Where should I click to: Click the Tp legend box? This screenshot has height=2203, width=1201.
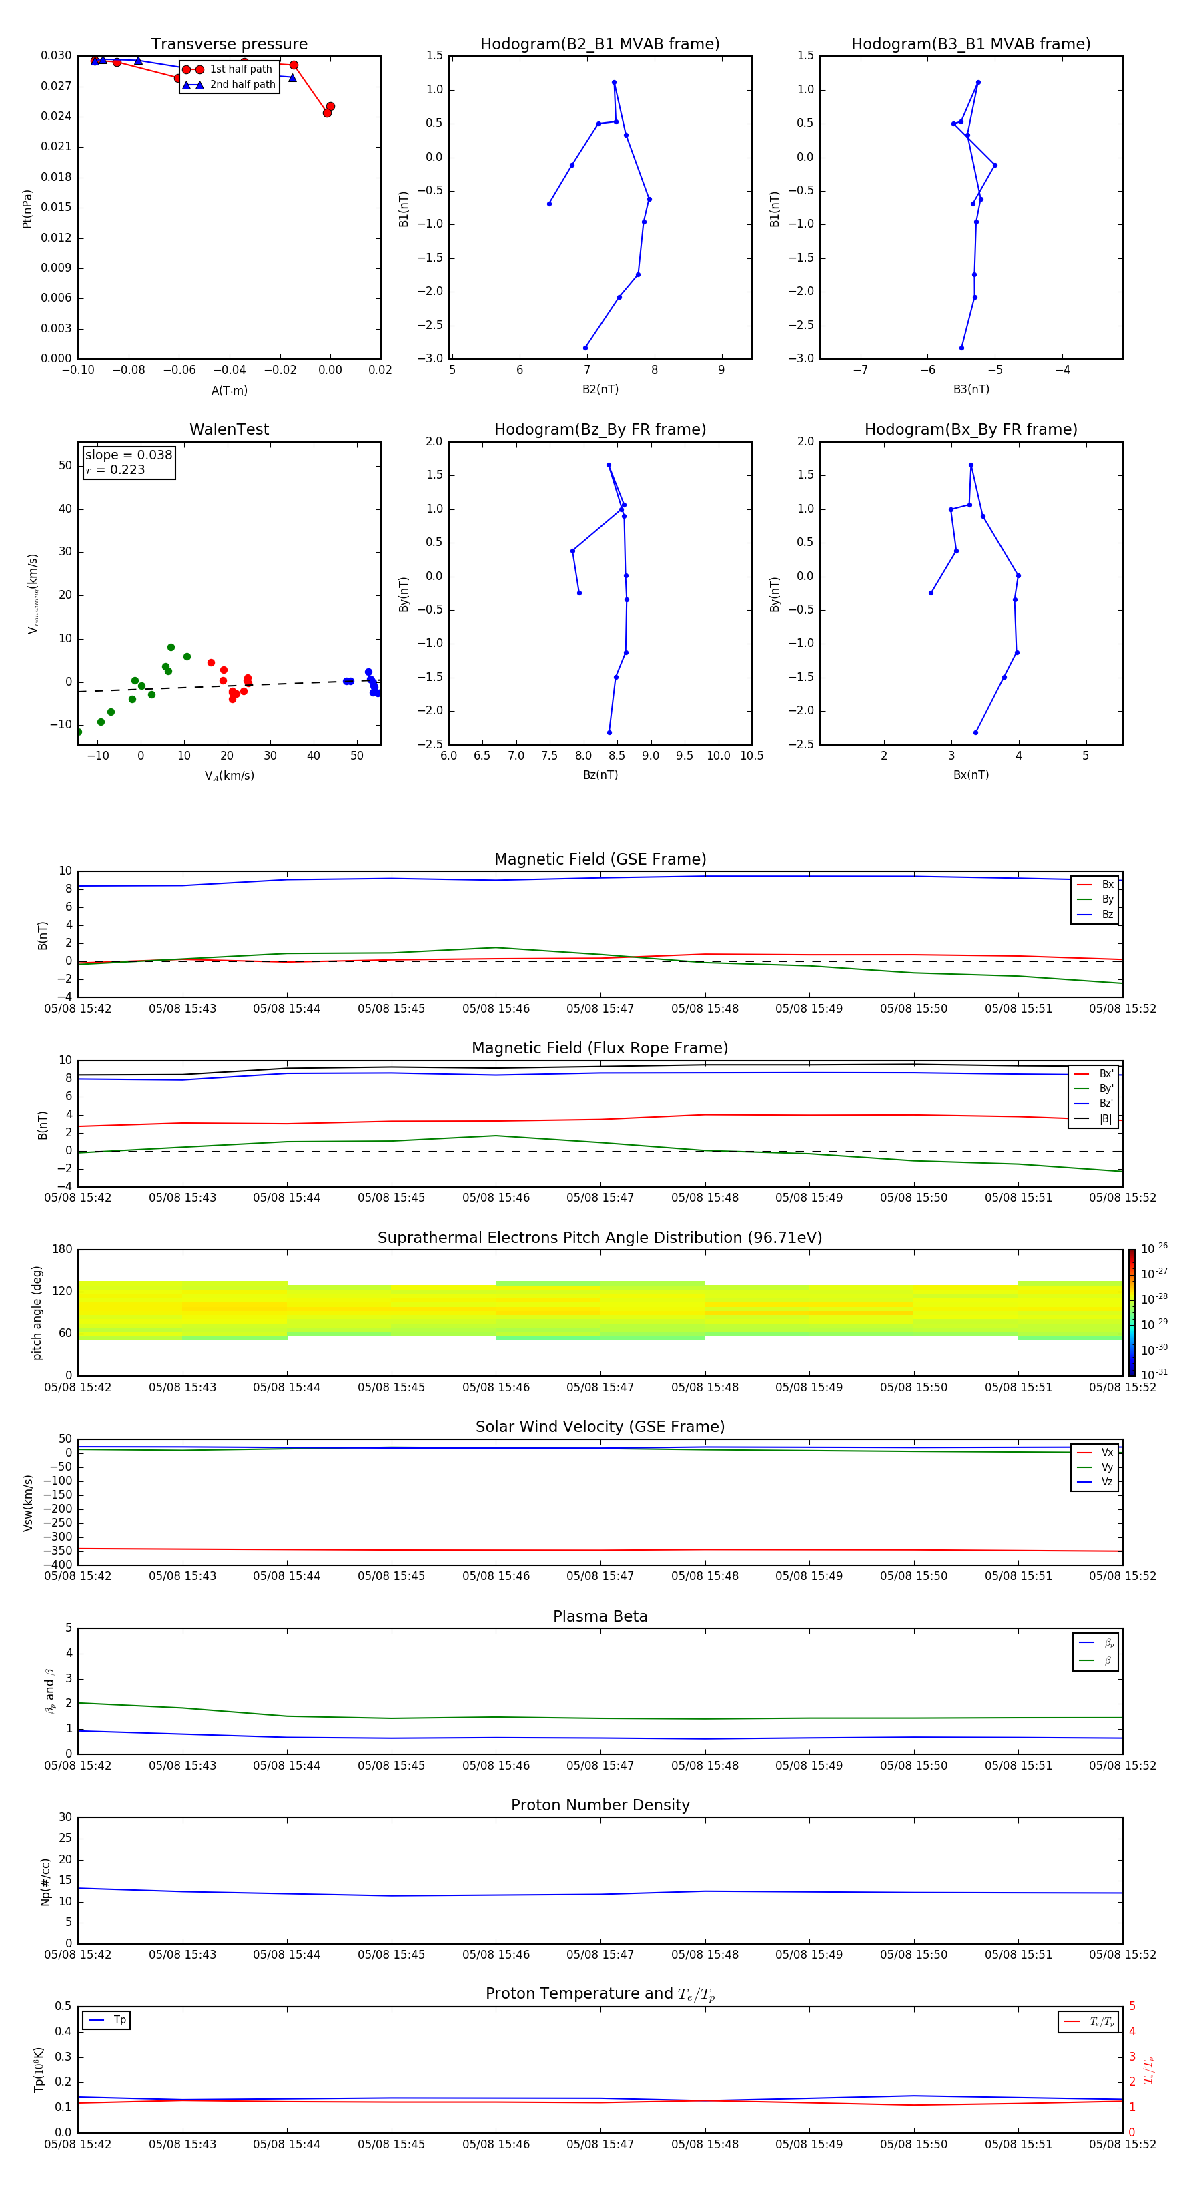[106, 2020]
